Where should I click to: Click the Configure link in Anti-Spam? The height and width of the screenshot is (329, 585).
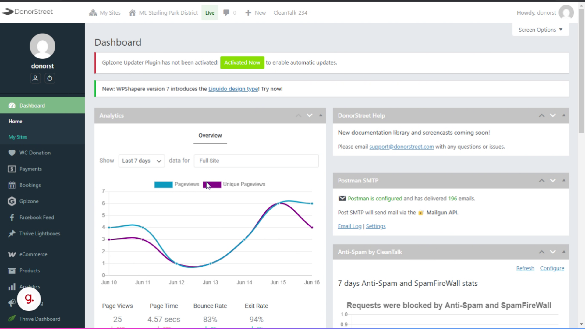[552, 268]
